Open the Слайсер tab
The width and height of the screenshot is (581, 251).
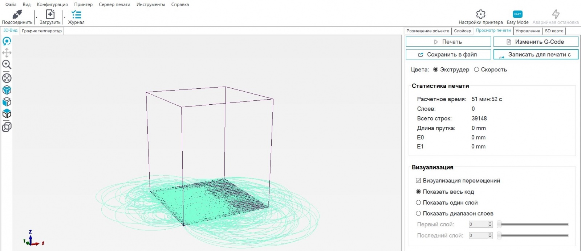coord(462,31)
